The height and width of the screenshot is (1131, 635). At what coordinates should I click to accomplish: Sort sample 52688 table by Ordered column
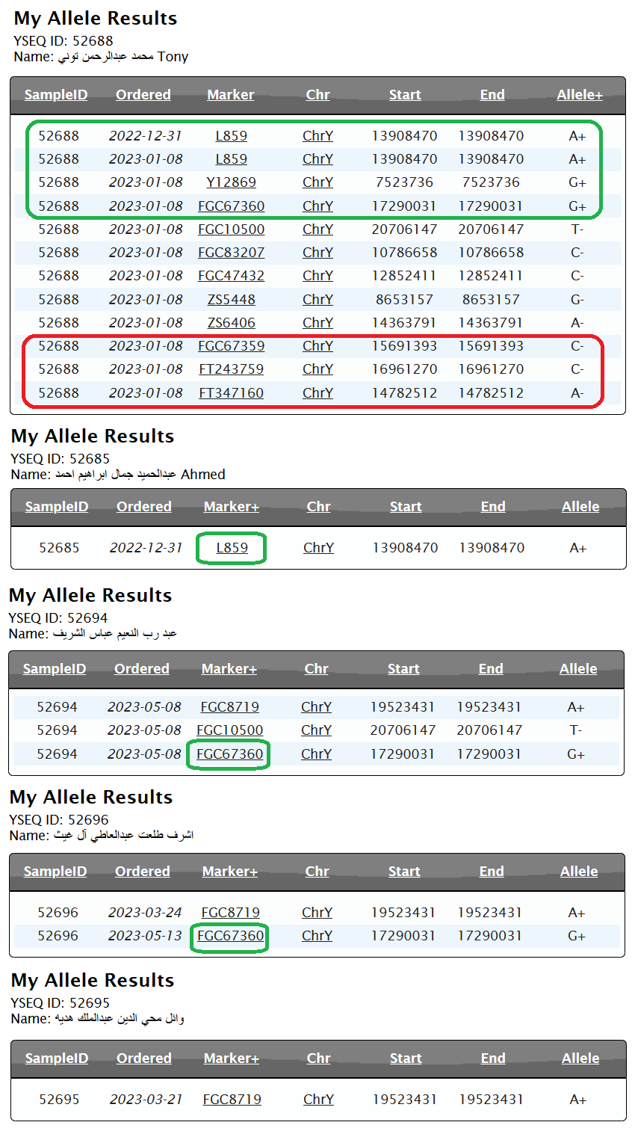(143, 95)
